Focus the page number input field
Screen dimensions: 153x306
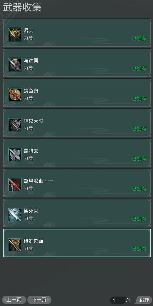click(x=118, y=300)
